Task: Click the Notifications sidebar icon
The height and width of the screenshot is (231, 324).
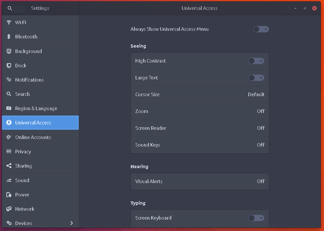Action: pyautogui.click(x=9, y=80)
